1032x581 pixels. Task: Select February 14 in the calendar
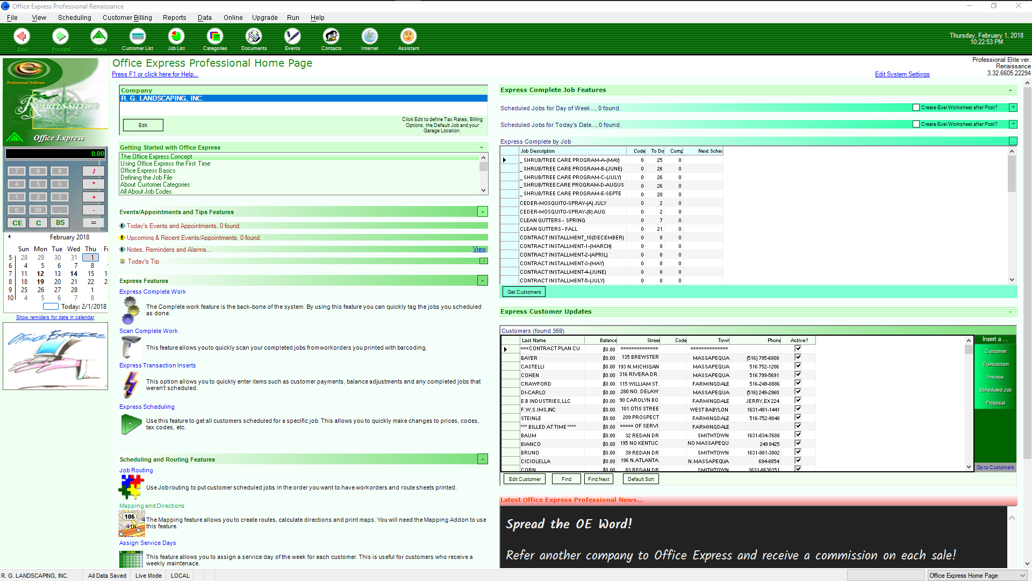point(74,274)
